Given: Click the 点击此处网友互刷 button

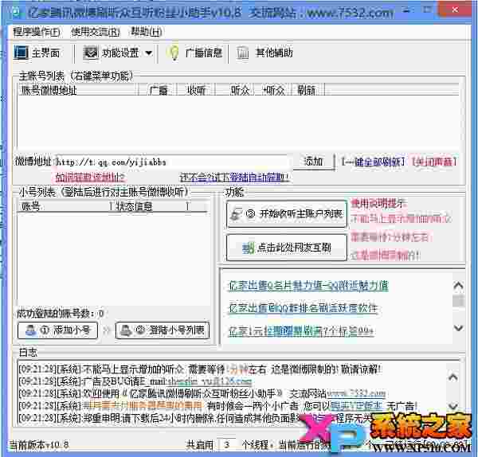Looking at the screenshot, I should pyautogui.click(x=287, y=248).
